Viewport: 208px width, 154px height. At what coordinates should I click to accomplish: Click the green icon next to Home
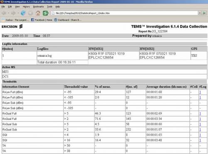(46, 13)
